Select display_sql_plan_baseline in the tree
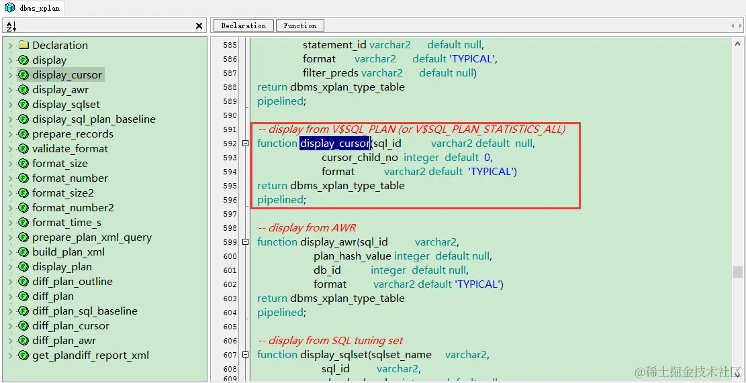Viewport: 746px width, 383px height. coord(94,119)
